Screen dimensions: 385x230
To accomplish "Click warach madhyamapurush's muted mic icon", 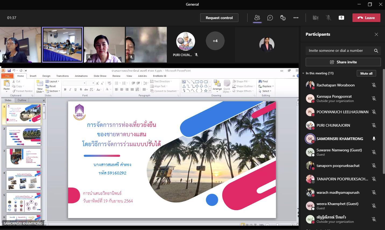I will [x=374, y=192].
